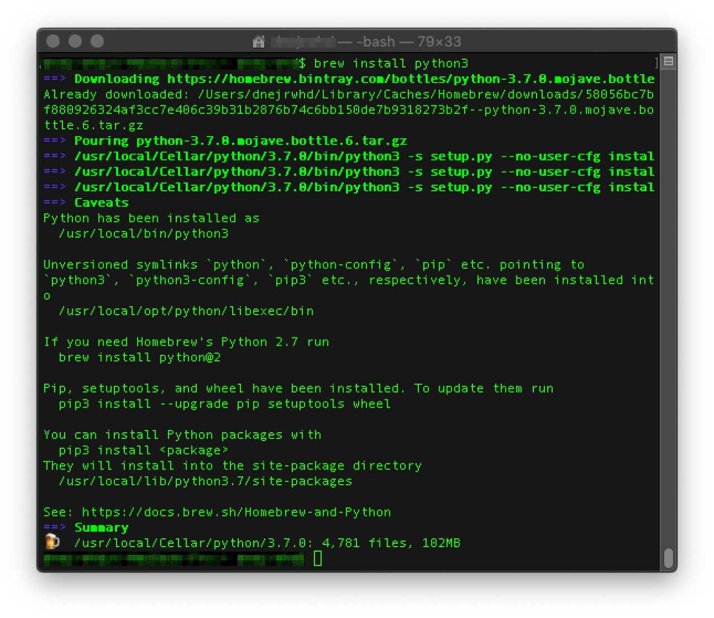The width and height of the screenshot is (714, 618).
Task: Click the '/usr/local/bin/python3' path
Action: [143, 234]
